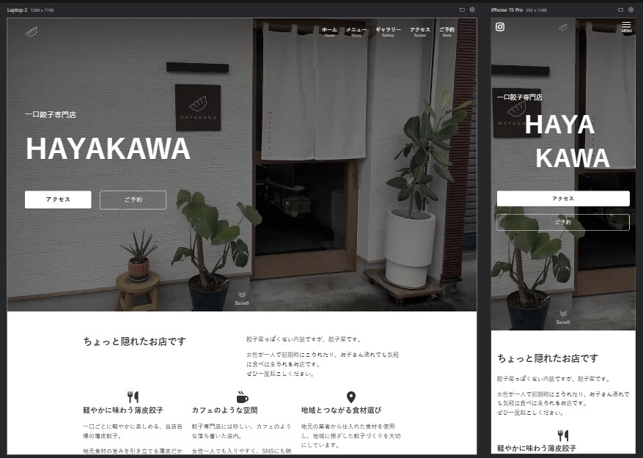Click the HAYAKAWA sign plate on the laptop hero photo
The height and width of the screenshot is (458, 643).
198,108
